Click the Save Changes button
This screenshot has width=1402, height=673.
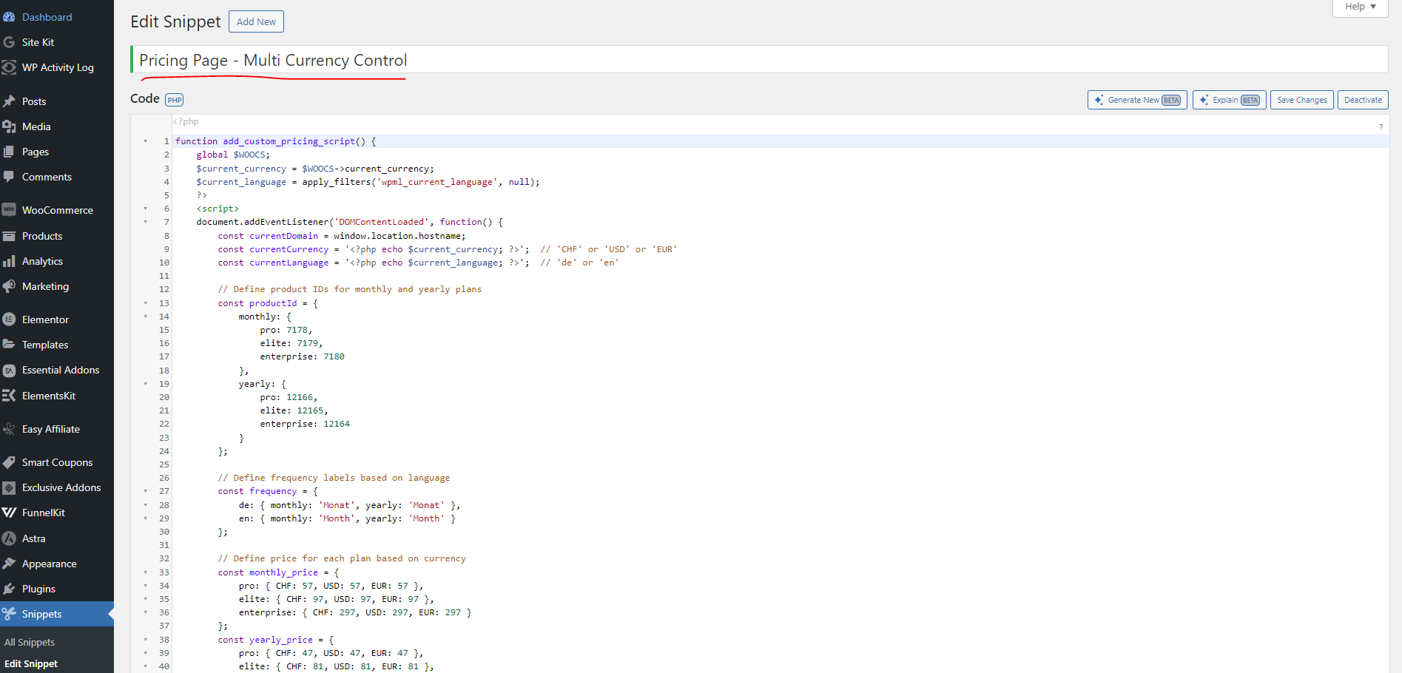[x=1301, y=100]
